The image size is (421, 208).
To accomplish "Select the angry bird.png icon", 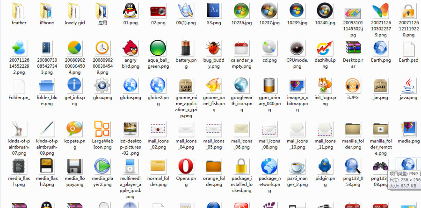I will pos(130,49).
